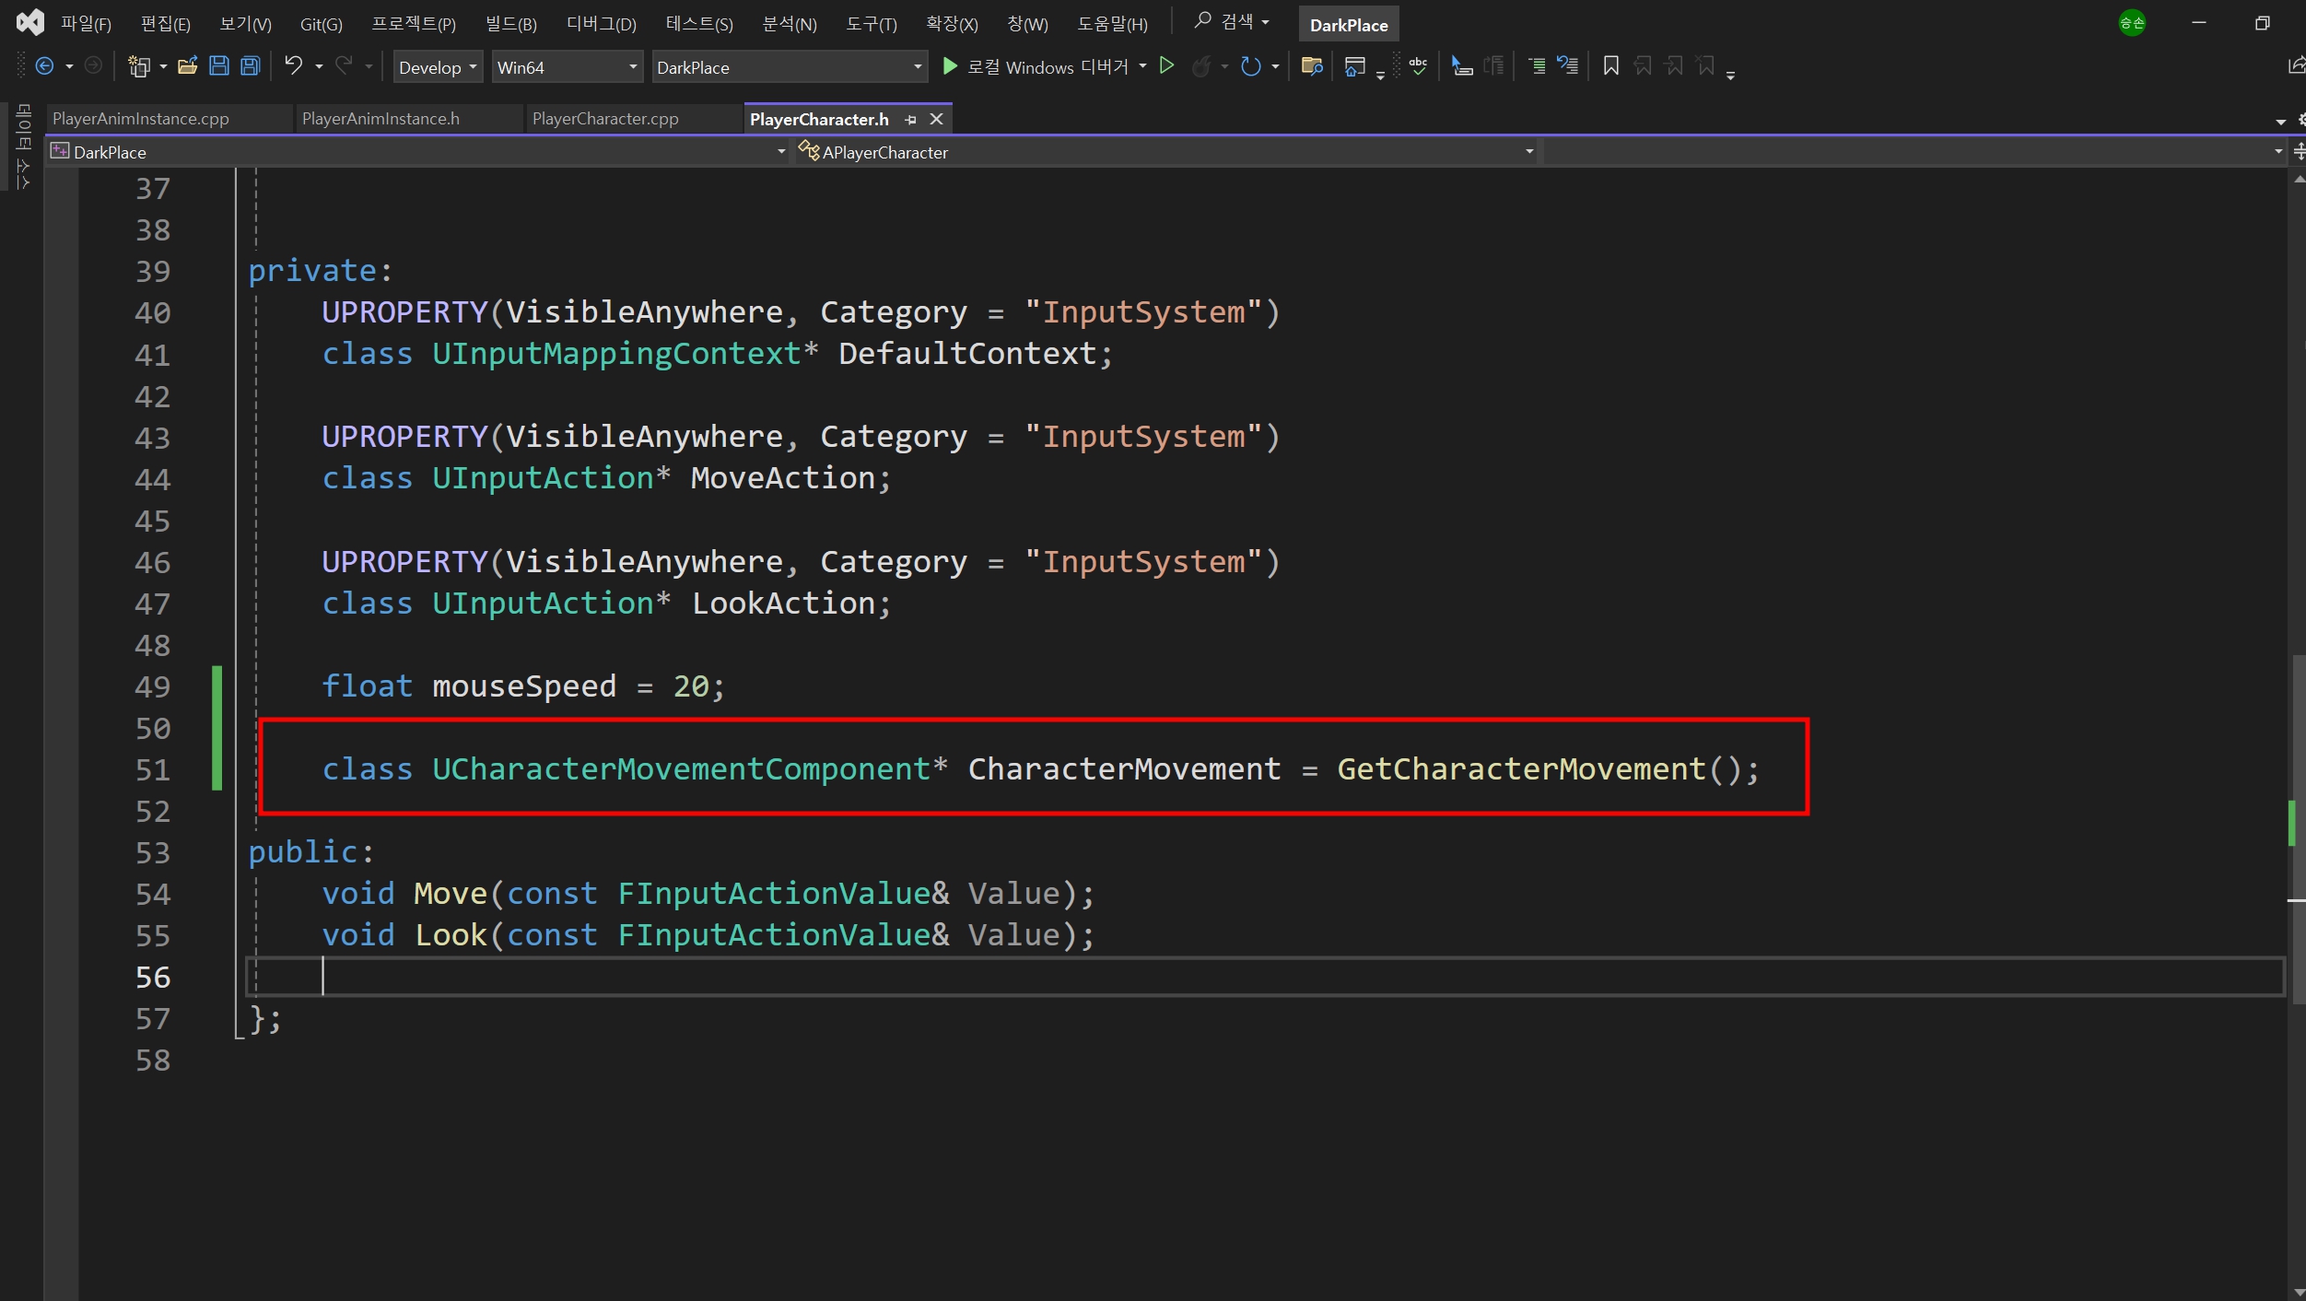Click the Save file icon

(x=218, y=66)
